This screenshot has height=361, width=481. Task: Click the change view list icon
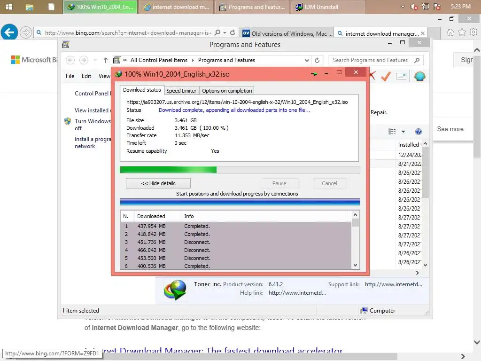[392, 132]
